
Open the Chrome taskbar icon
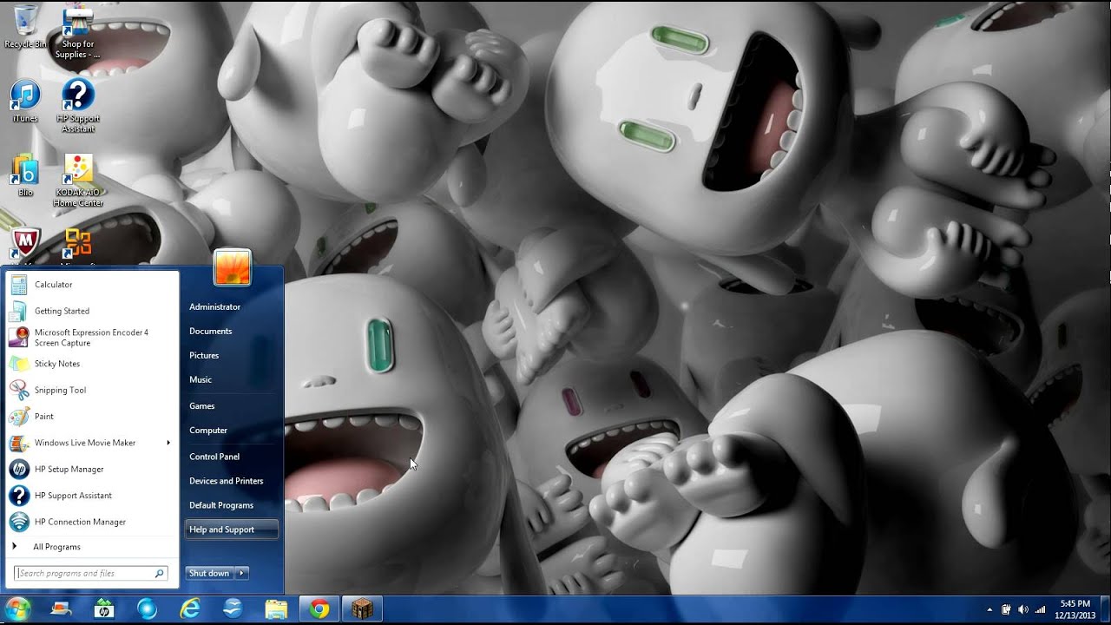(319, 609)
